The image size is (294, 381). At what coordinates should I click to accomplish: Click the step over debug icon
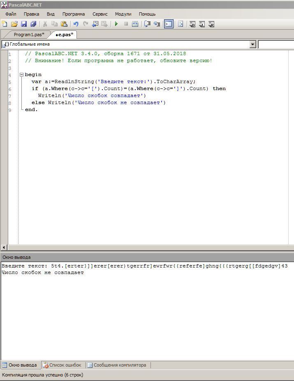tap(147, 24)
